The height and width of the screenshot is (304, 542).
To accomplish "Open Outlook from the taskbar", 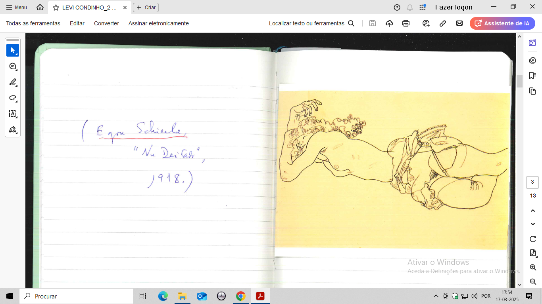I will click(202, 296).
